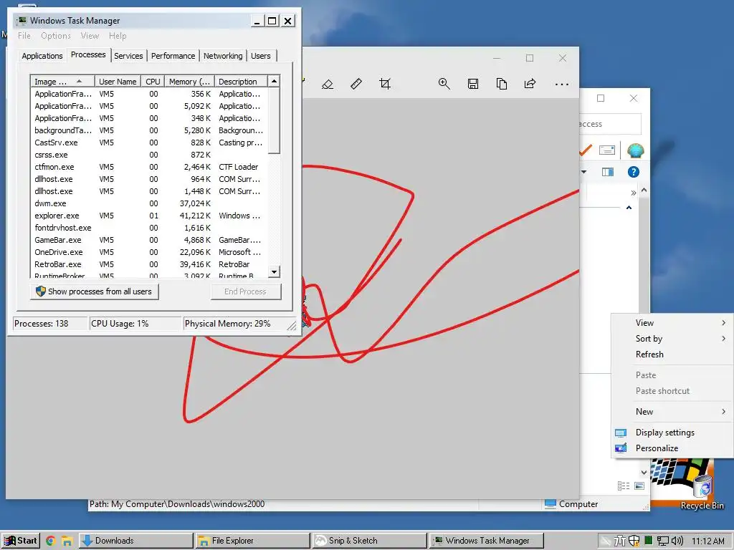
Task: Switch to the Applications tab
Action: [x=42, y=56]
